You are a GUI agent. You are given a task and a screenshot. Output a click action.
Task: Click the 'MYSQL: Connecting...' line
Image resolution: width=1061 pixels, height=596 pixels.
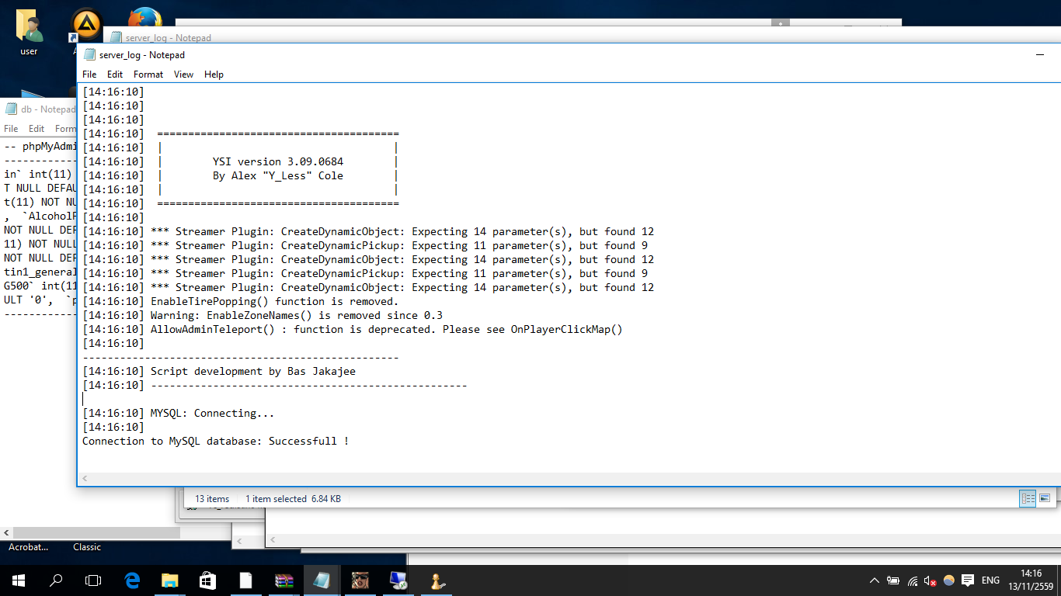tap(212, 413)
